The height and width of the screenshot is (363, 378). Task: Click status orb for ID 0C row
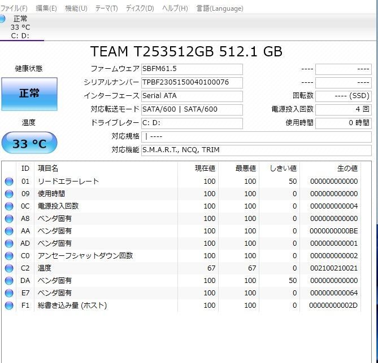(9, 206)
